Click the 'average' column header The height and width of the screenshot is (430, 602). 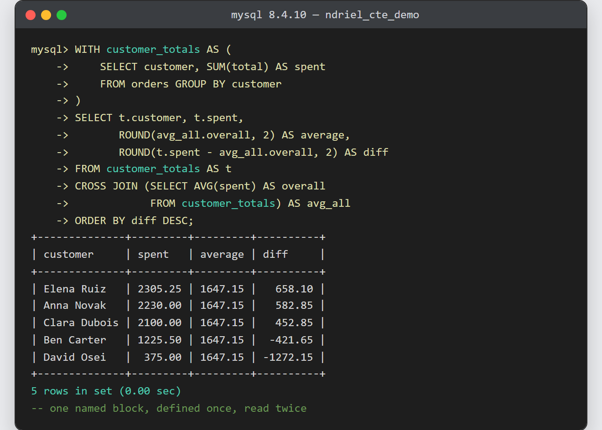click(x=222, y=254)
